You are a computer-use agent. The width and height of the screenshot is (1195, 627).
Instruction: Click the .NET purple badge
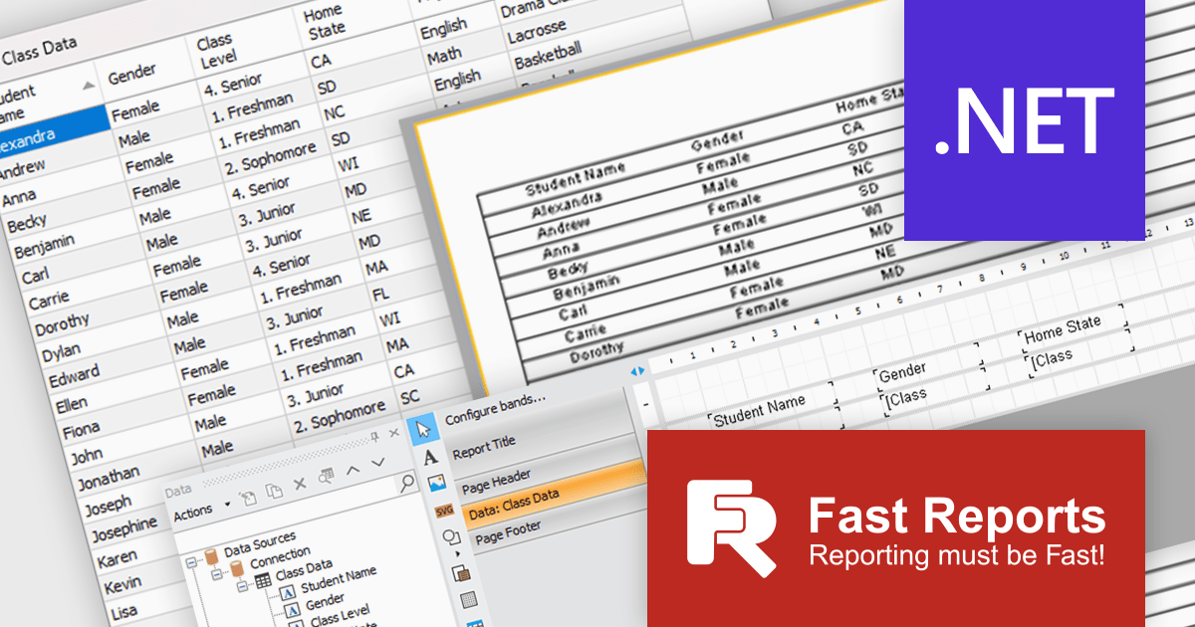point(1024,119)
